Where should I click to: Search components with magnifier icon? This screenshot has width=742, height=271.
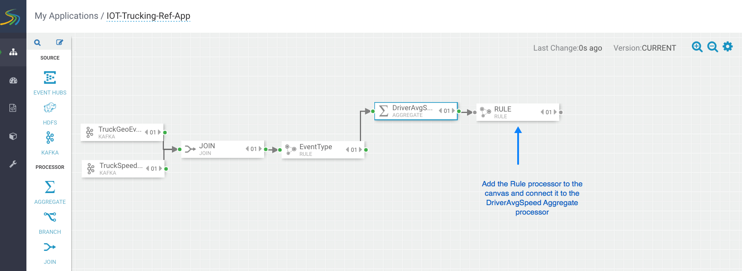38,43
